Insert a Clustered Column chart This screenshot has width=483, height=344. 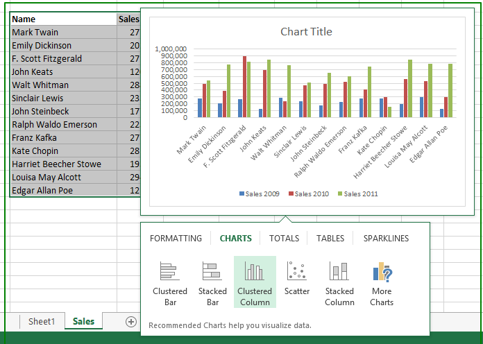click(x=254, y=271)
